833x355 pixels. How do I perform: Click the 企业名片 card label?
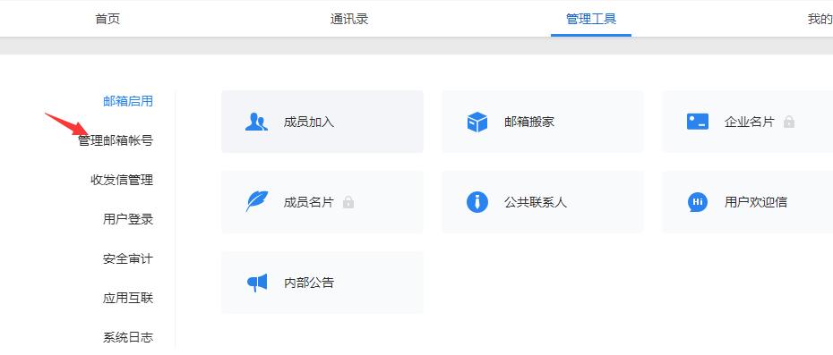pos(750,122)
